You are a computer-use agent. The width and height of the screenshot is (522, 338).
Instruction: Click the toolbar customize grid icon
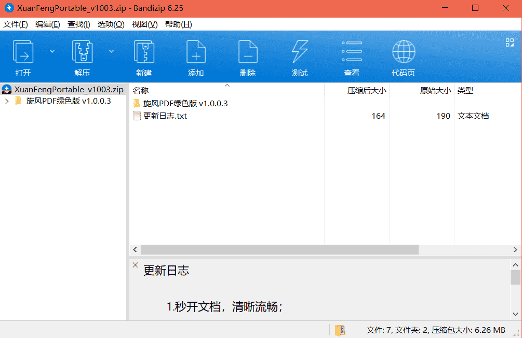tap(510, 43)
